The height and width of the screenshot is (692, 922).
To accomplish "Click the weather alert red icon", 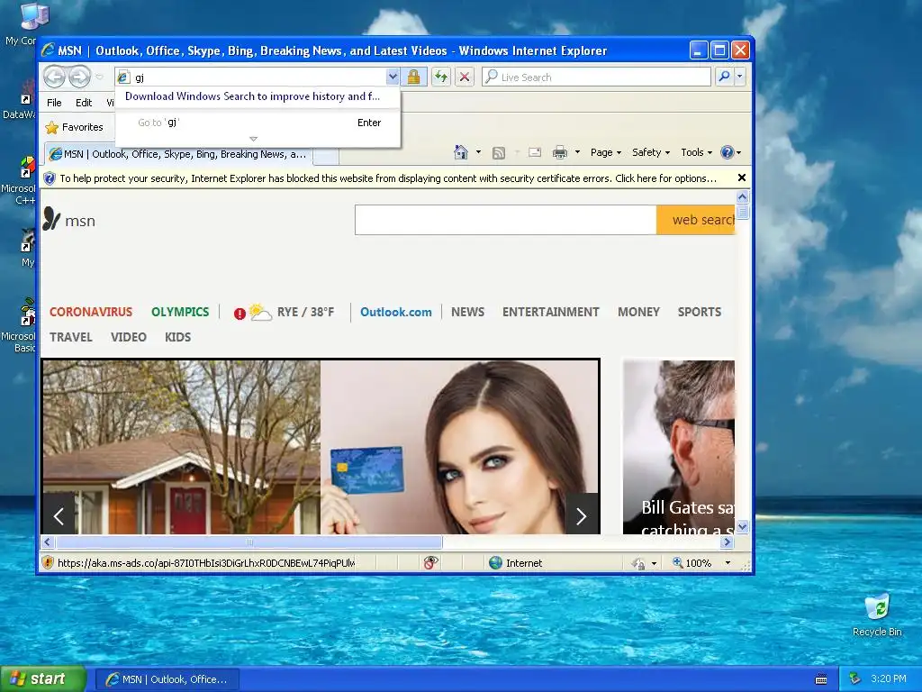I will [x=240, y=314].
